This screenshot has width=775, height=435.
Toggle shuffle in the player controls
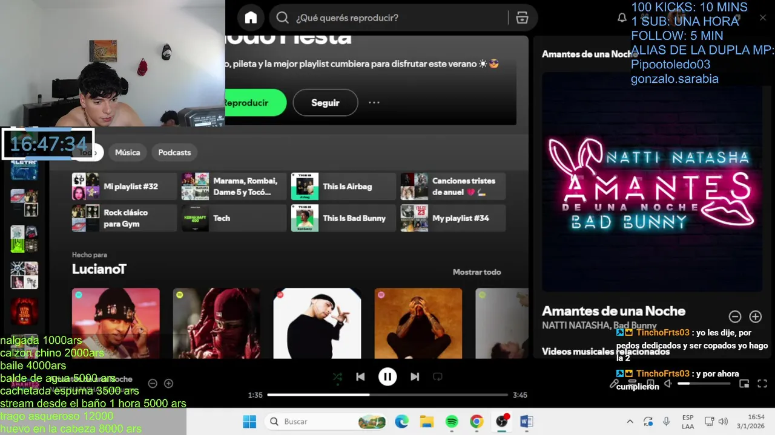pos(337,377)
